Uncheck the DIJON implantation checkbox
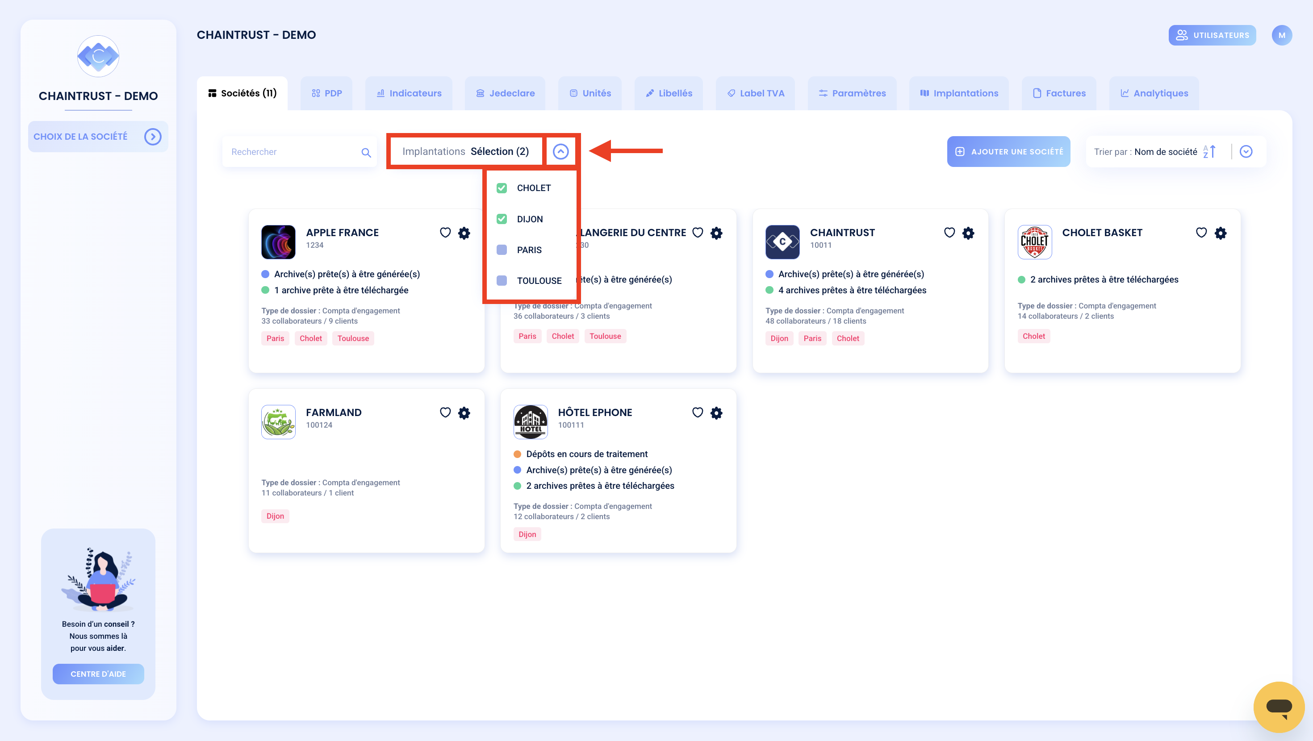 point(502,219)
